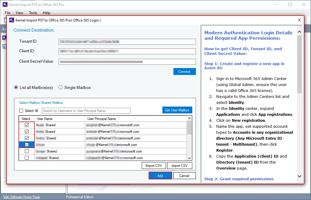Click the Search by Username search box
The image size is (311, 200).
coord(86,111)
